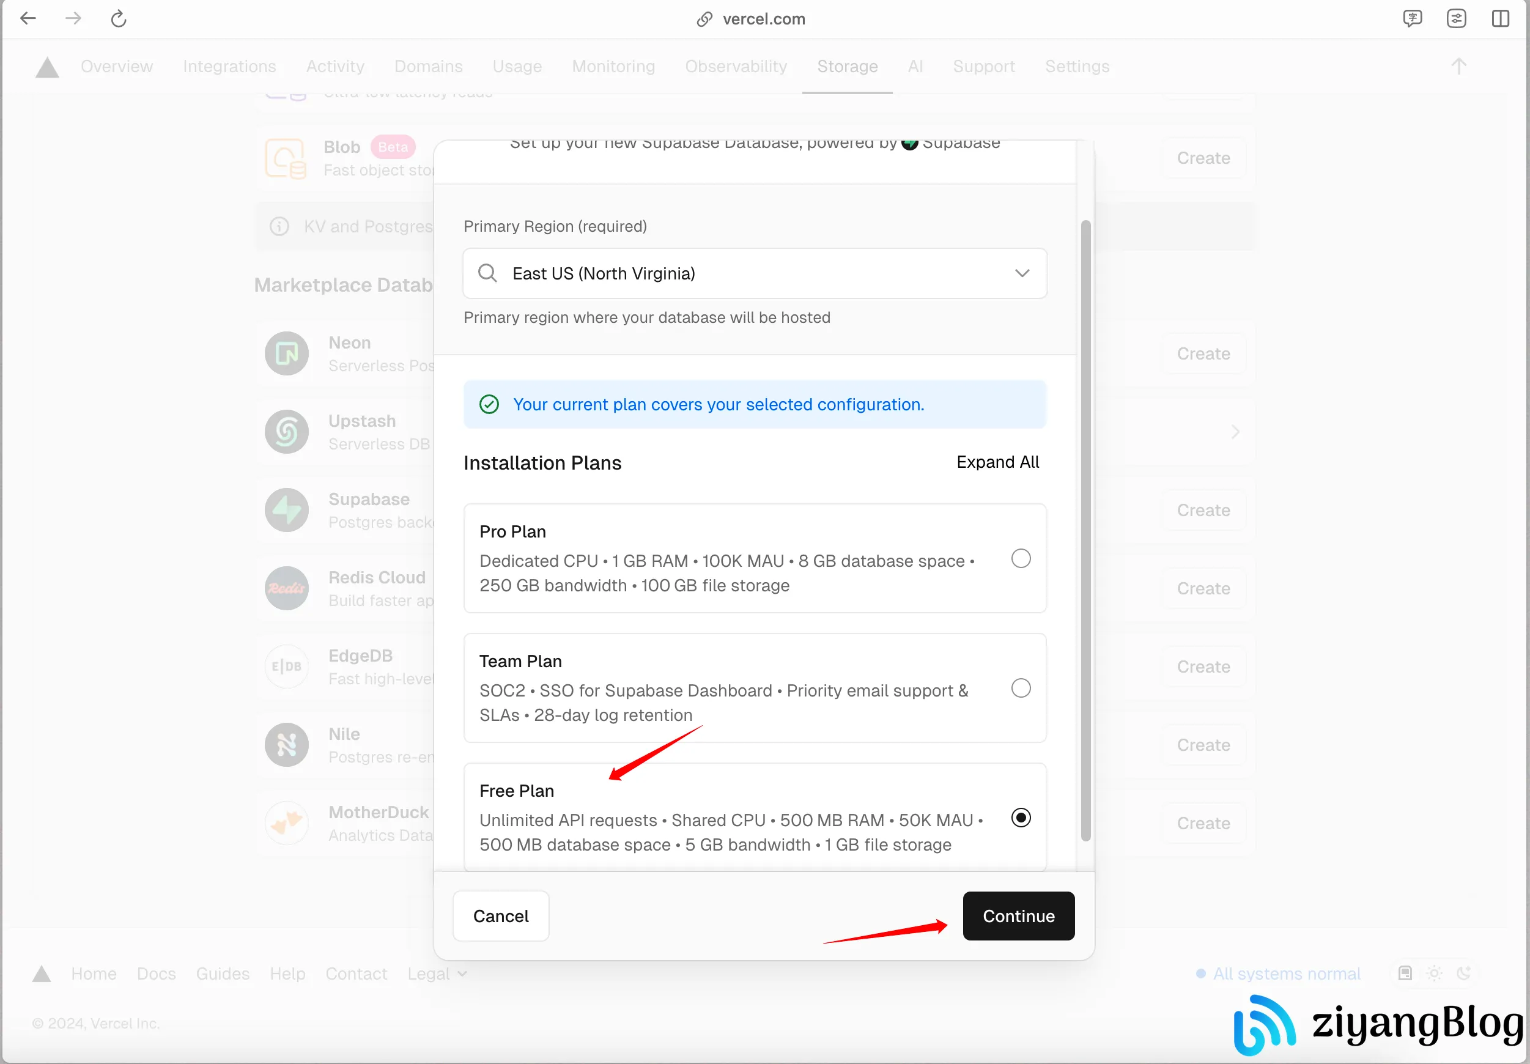Click the footer Vercel triangle logo

pyautogui.click(x=42, y=974)
